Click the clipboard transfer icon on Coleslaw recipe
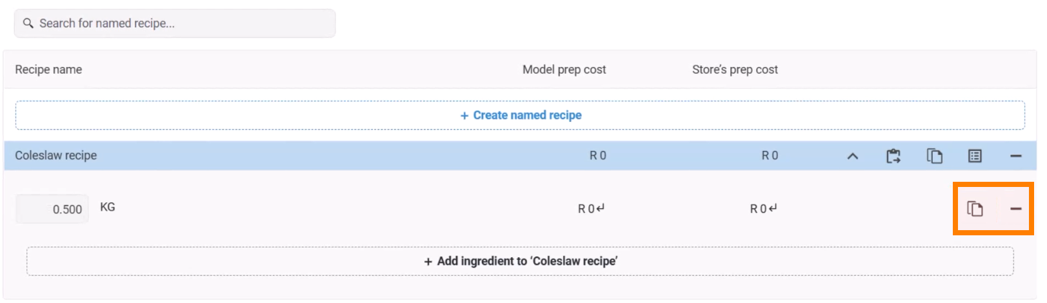1047x303 pixels. click(893, 156)
